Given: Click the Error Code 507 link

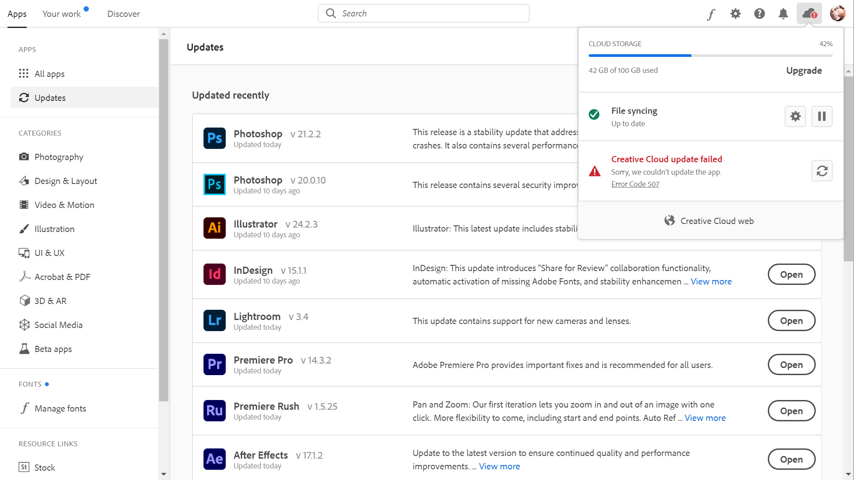Looking at the screenshot, I should tap(635, 184).
